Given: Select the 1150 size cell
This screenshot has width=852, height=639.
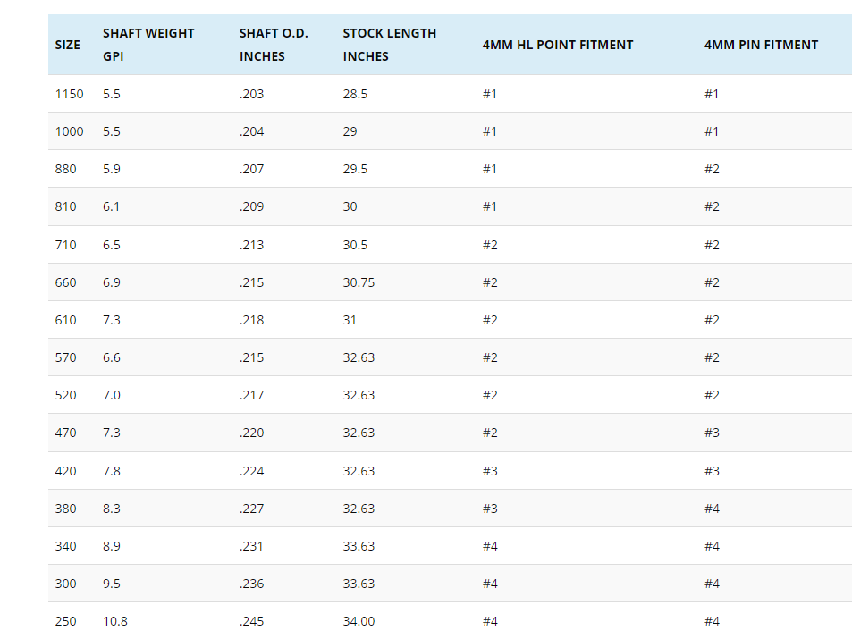Looking at the screenshot, I should click(69, 94).
